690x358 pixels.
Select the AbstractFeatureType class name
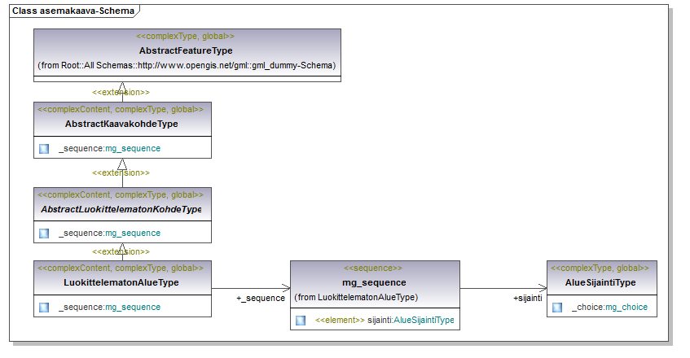[x=186, y=50]
